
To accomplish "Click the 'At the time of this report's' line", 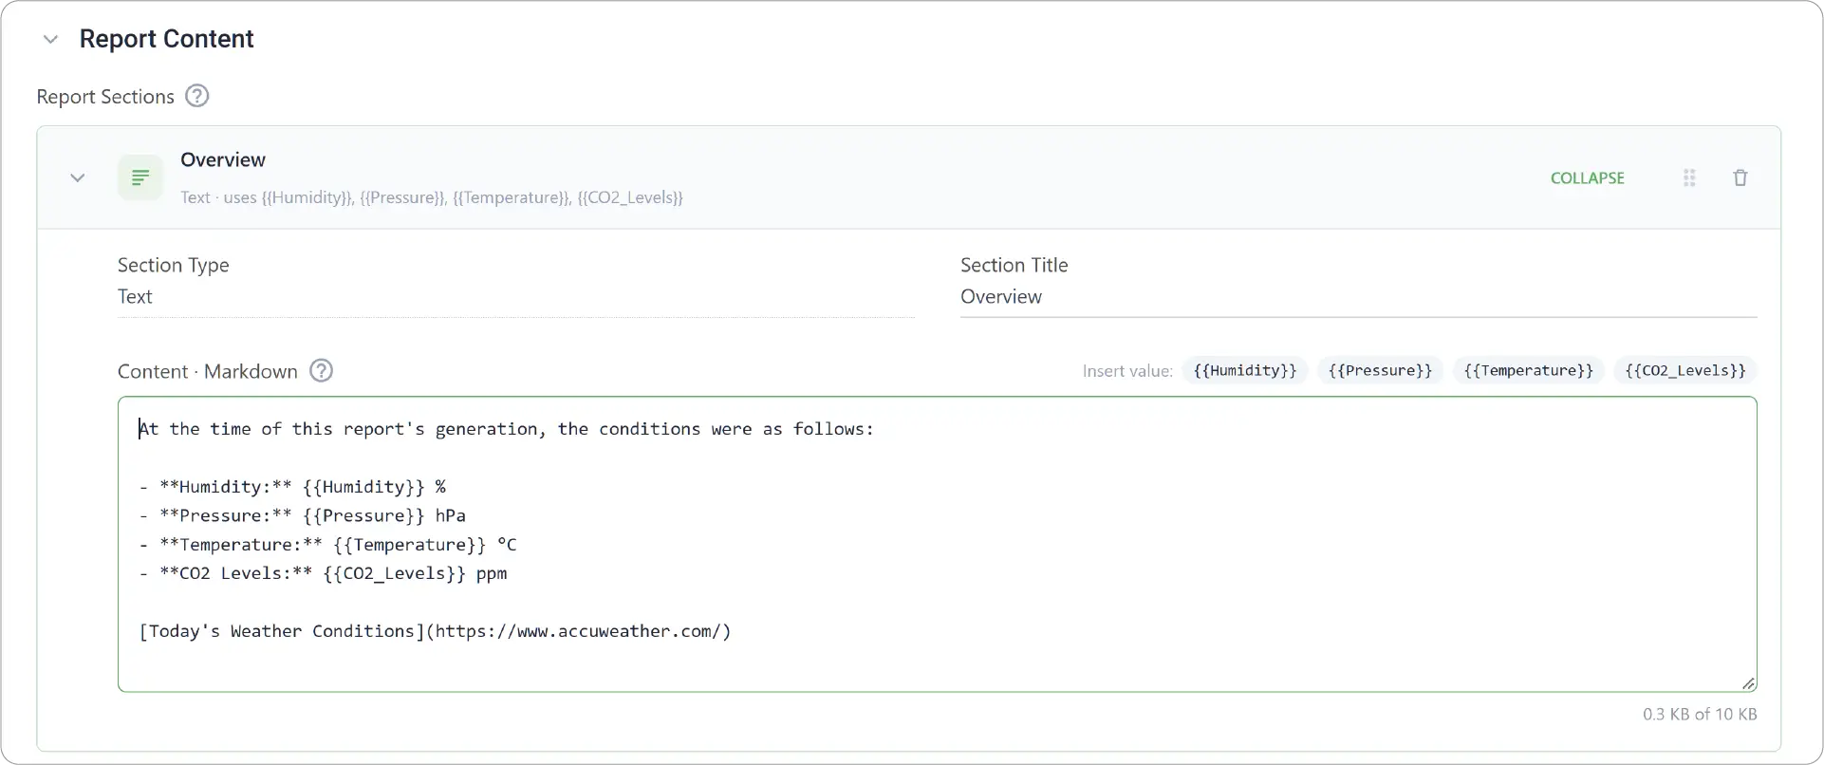I will (506, 429).
